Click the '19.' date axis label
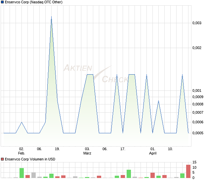The width and height of the screenshot is (205, 181). (57, 149)
